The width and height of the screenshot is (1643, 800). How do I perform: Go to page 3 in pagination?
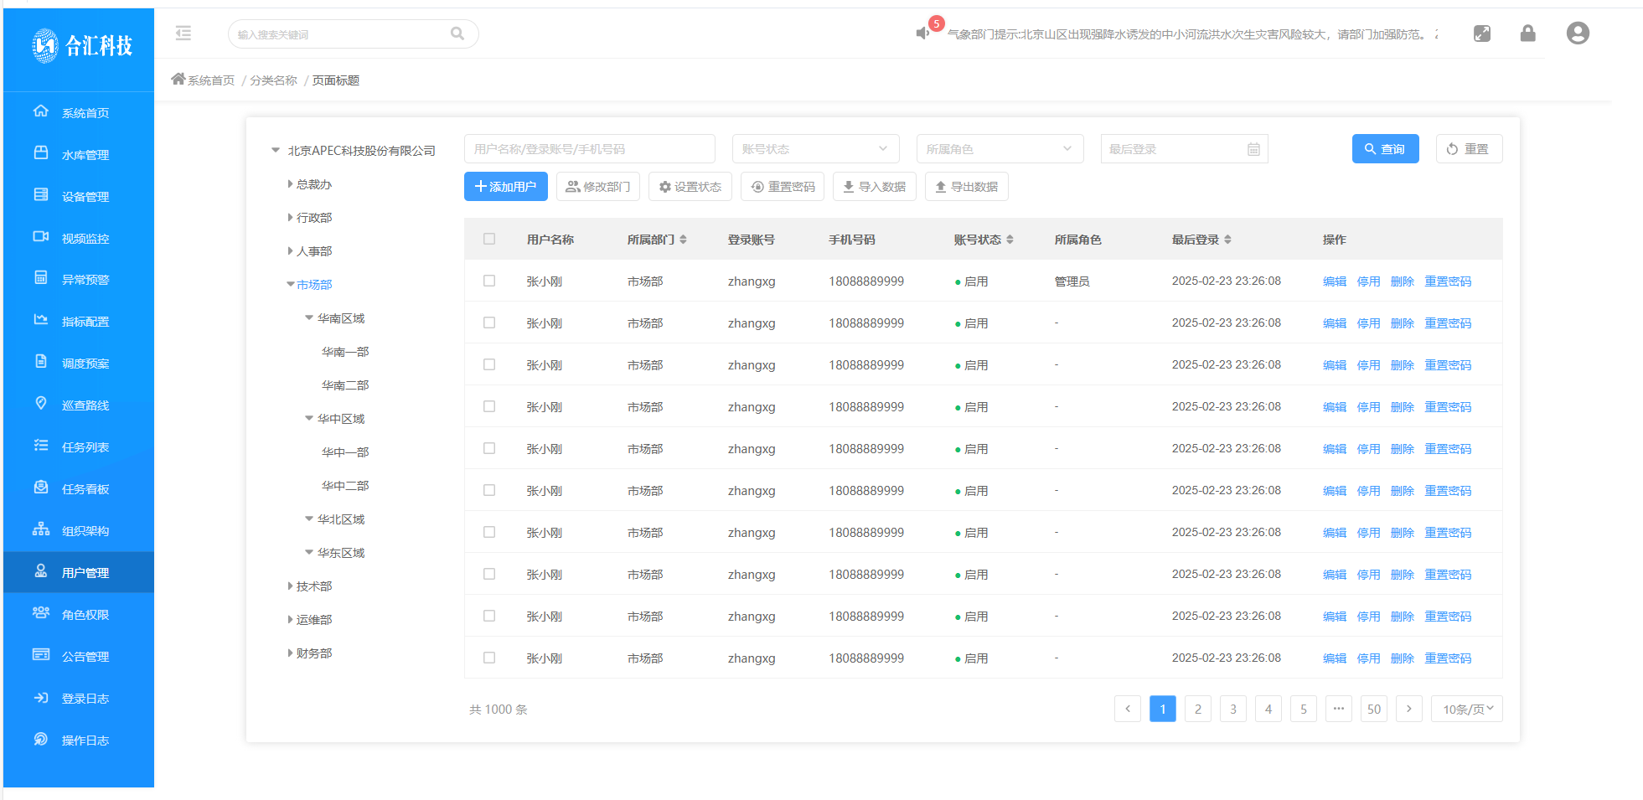[1232, 709]
